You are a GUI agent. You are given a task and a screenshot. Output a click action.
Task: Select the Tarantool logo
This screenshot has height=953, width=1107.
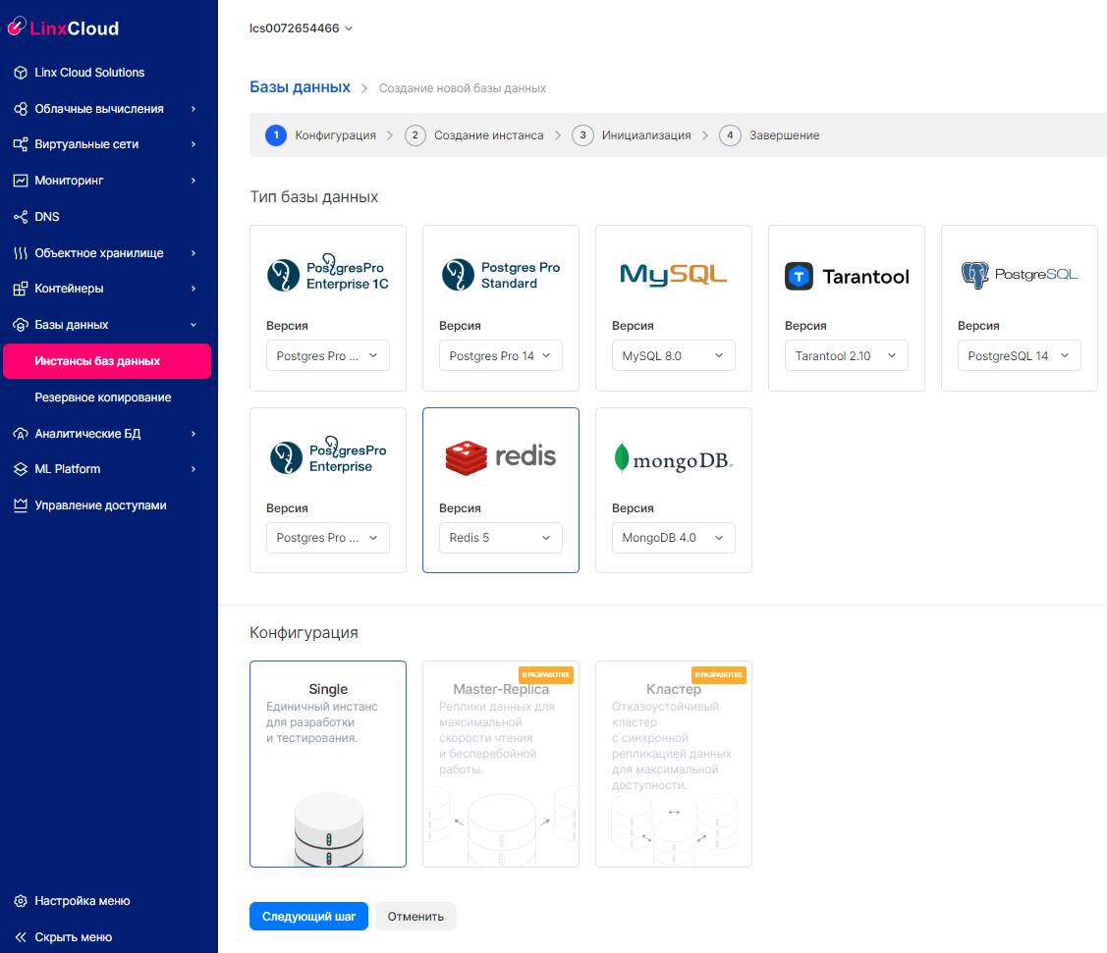pyautogui.click(x=847, y=276)
